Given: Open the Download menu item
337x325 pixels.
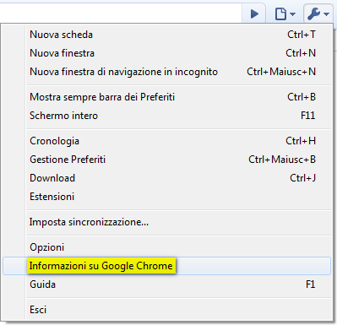Looking at the screenshot, I should point(166,178).
